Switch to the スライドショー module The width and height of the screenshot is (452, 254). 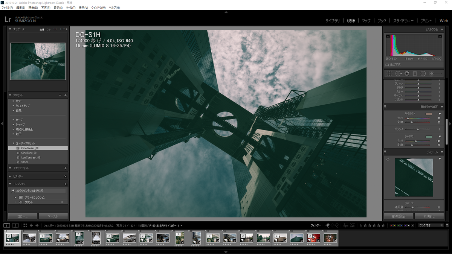pyautogui.click(x=403, y=21)
